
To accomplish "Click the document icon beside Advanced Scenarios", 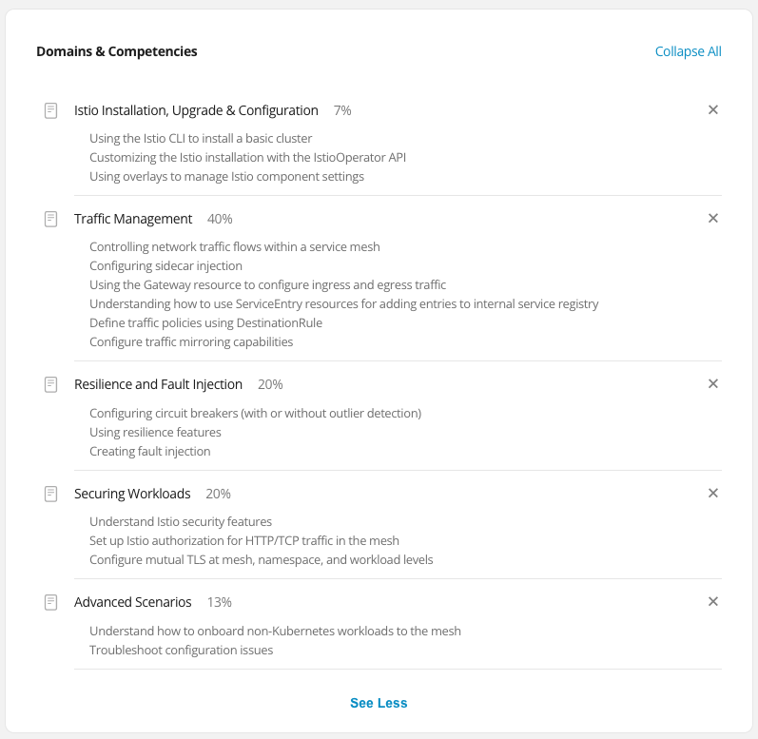I will (x=50, y=602).
